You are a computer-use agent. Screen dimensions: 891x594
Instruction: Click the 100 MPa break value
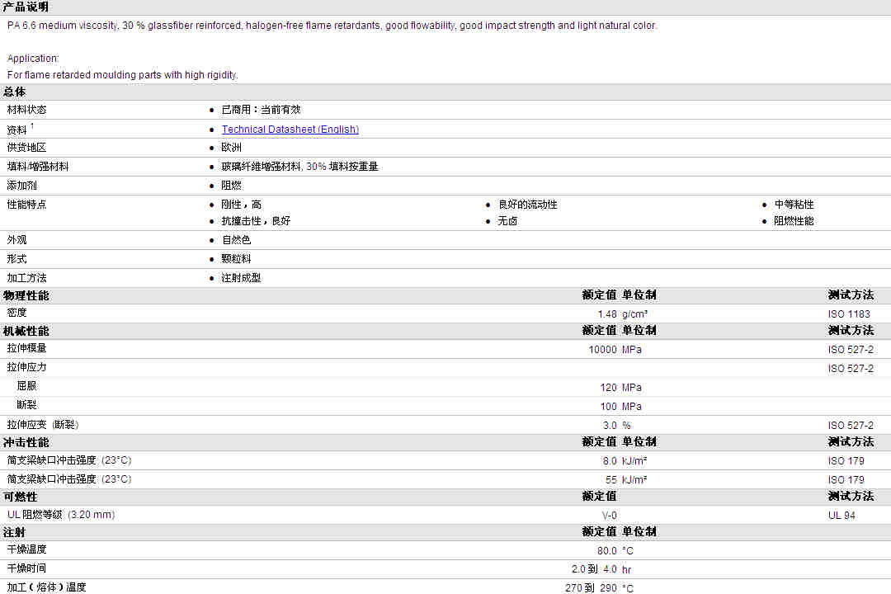click(x=620, y=407)
